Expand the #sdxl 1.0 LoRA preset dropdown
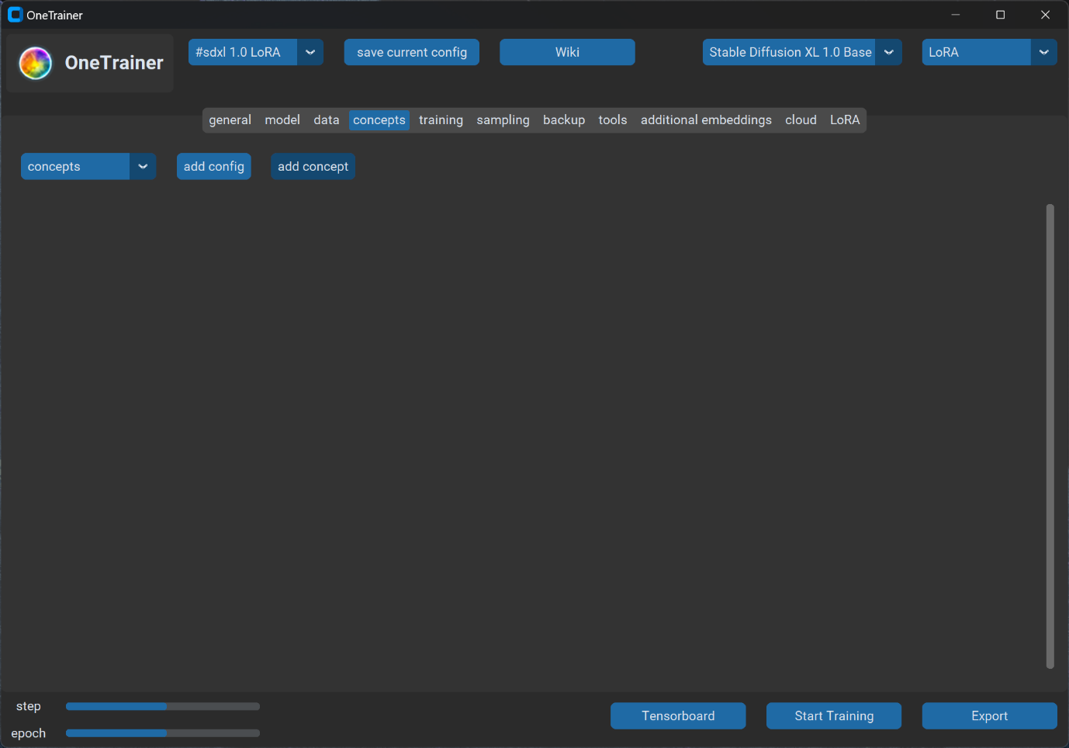 310,52
